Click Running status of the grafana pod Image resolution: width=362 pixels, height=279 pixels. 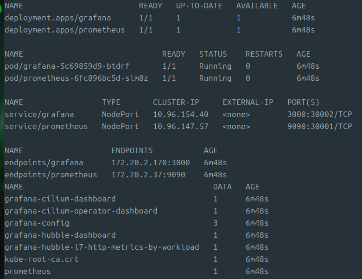coord(215,66)
